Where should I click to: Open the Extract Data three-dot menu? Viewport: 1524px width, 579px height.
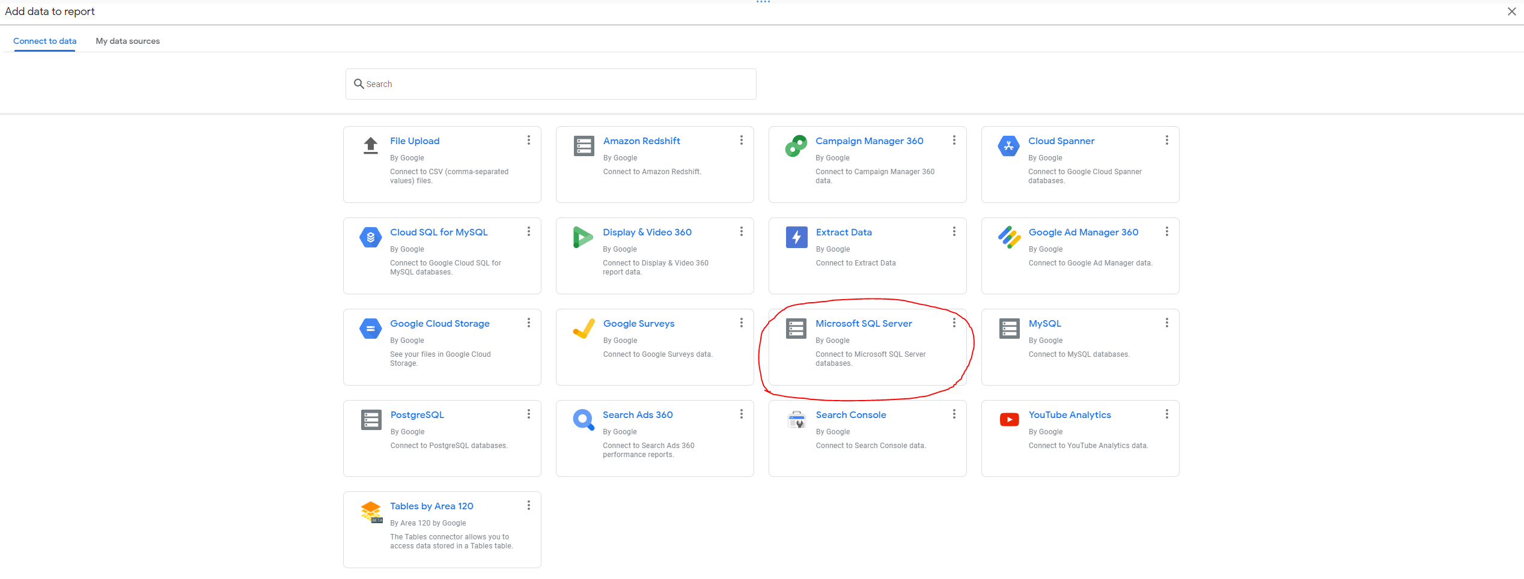954,231
